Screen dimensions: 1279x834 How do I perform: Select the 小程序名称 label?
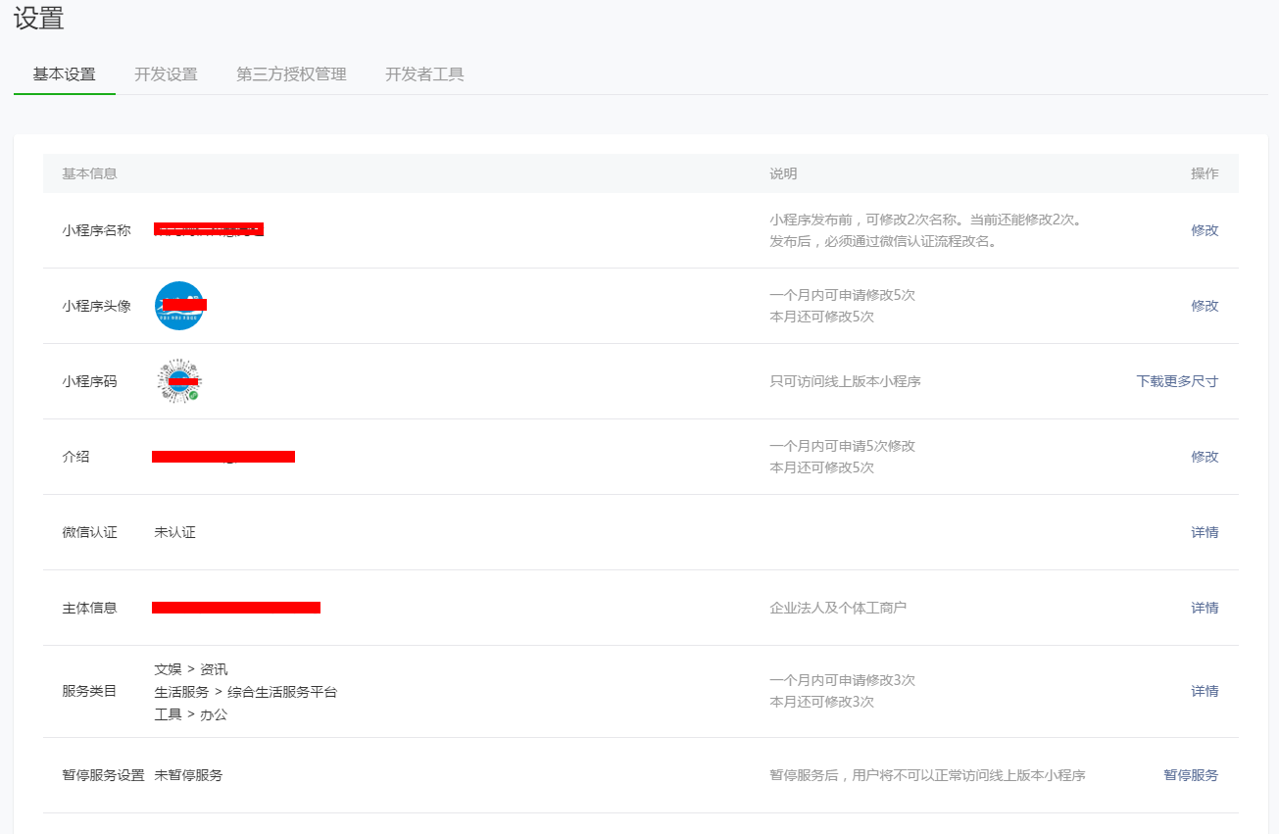click(96, 230)
